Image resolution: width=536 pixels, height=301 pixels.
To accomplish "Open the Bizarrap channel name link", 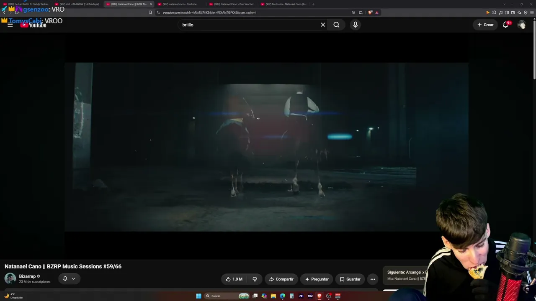I will point(27,276).
